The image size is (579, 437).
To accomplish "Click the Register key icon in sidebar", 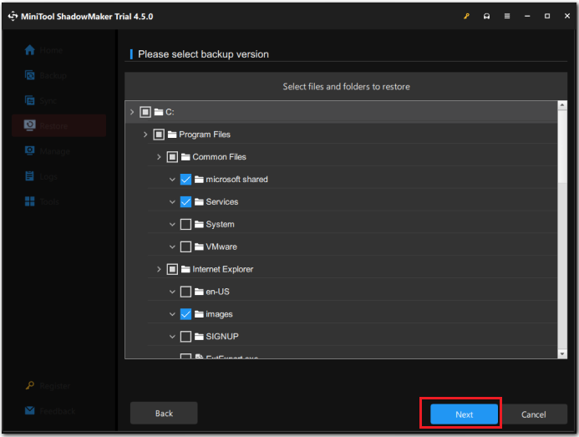I will [29, 386].
